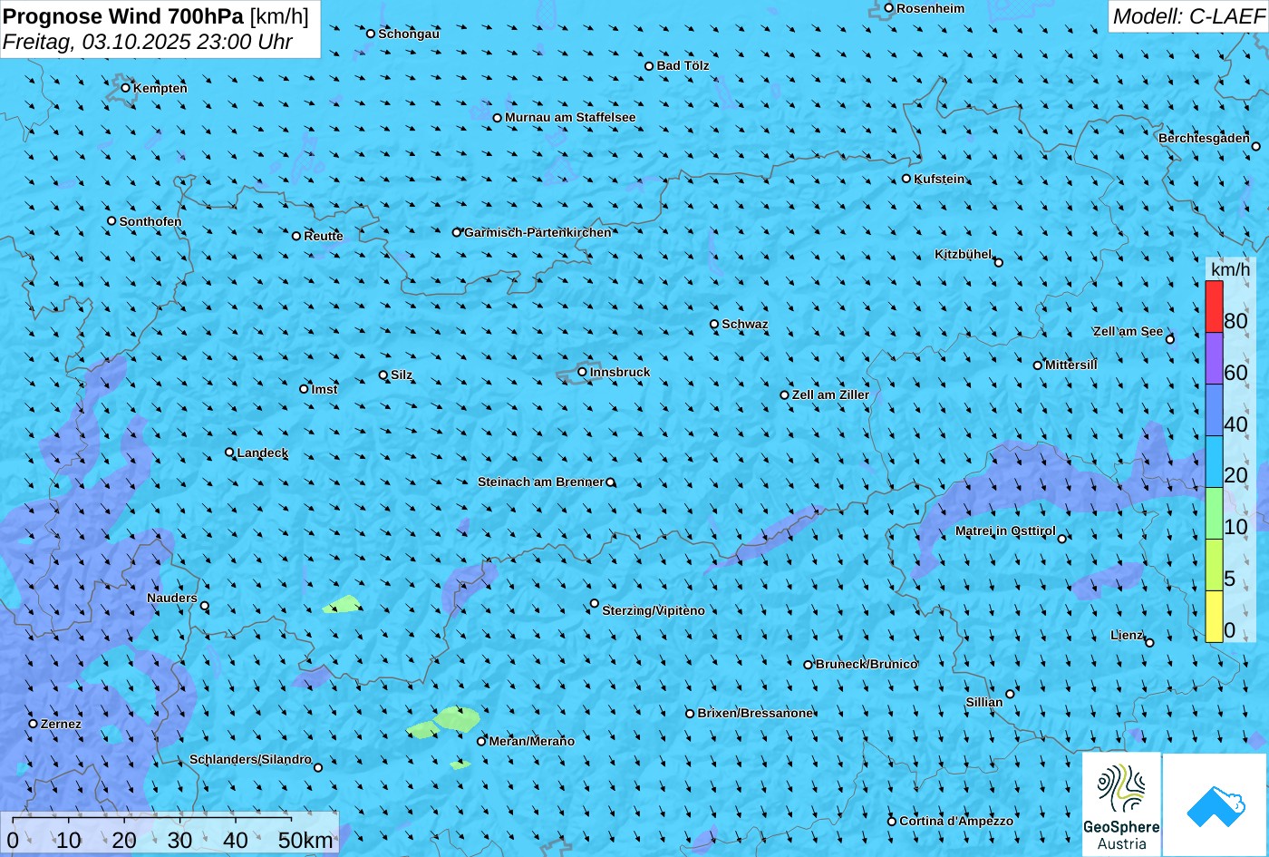
Task: Click the Kufstein location marker
Action: point(906,179)
